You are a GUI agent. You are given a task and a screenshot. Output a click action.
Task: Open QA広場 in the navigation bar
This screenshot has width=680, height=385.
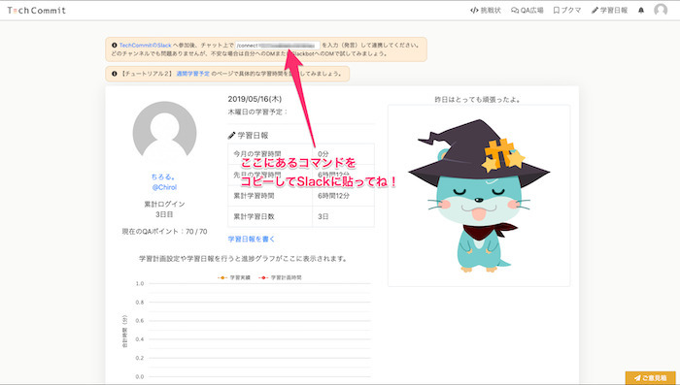[527, 11]
